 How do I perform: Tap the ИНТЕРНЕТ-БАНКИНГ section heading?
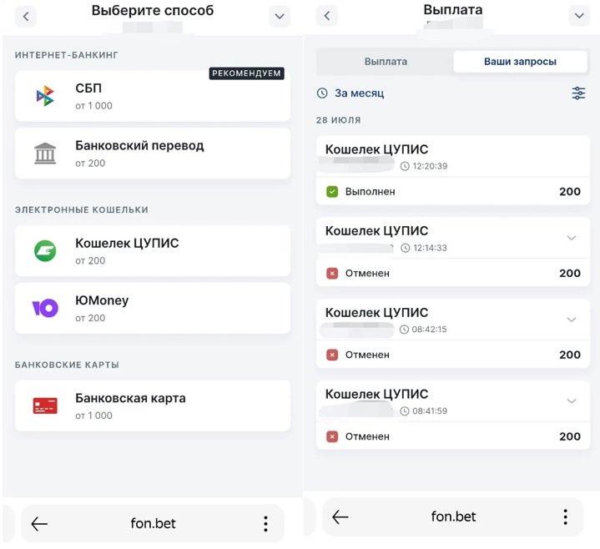coord(67,55)
